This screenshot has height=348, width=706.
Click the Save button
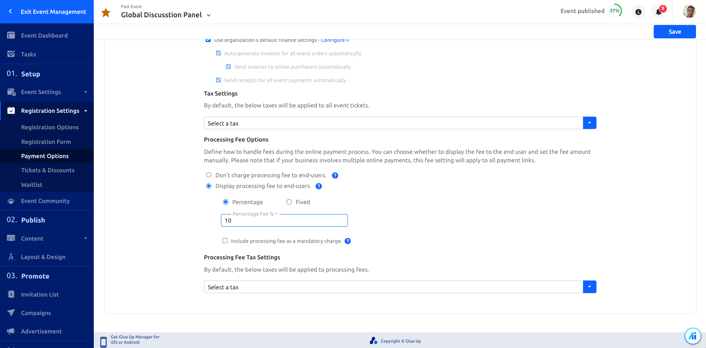click(674, 32)
